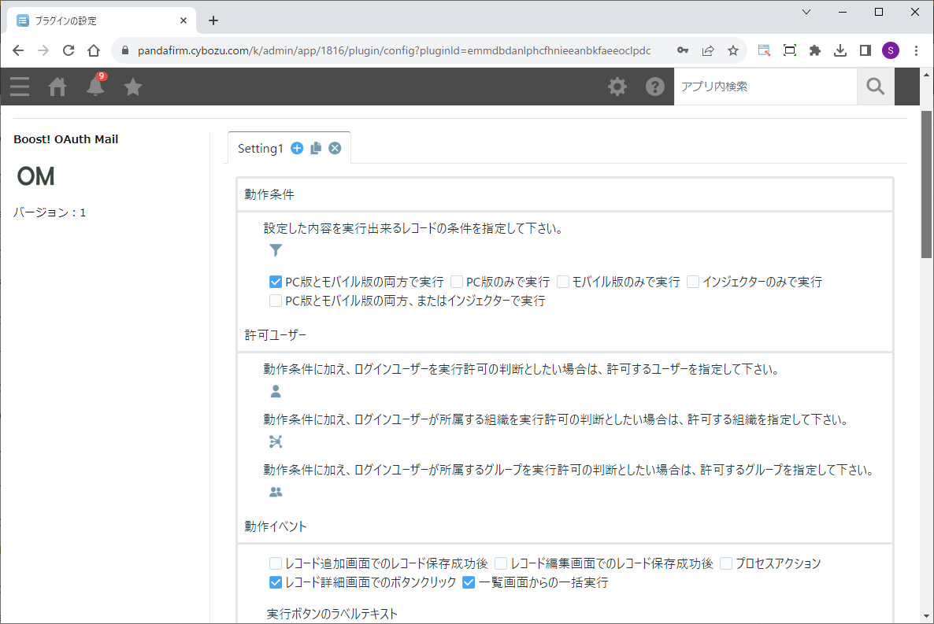The image size is (934, 624).
Task: Enable the PC版のみで実行 checkbox
Action: coord(457,282)
